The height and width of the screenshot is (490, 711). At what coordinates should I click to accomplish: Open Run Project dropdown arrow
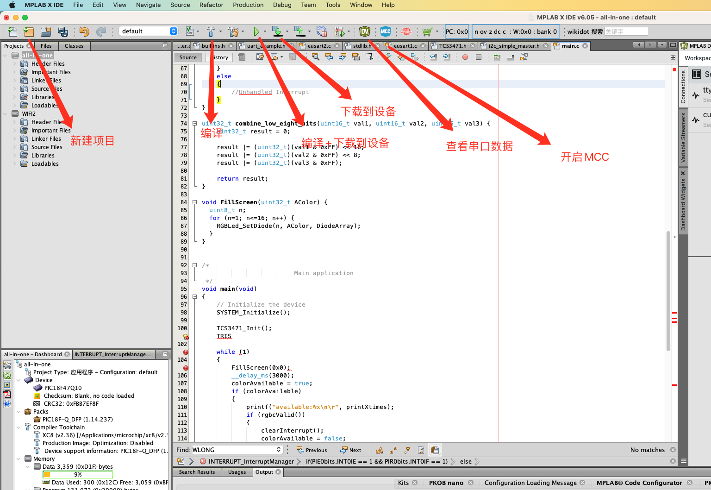tap(265, 31)
